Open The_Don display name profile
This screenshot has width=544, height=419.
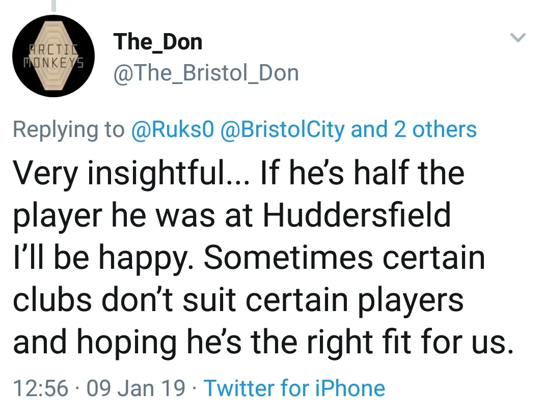click(x=158, y=41)
